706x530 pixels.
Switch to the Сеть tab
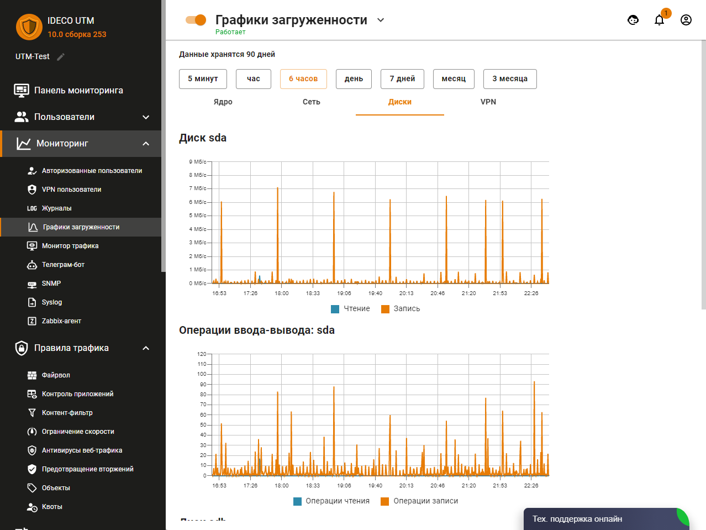pos(312,102)
